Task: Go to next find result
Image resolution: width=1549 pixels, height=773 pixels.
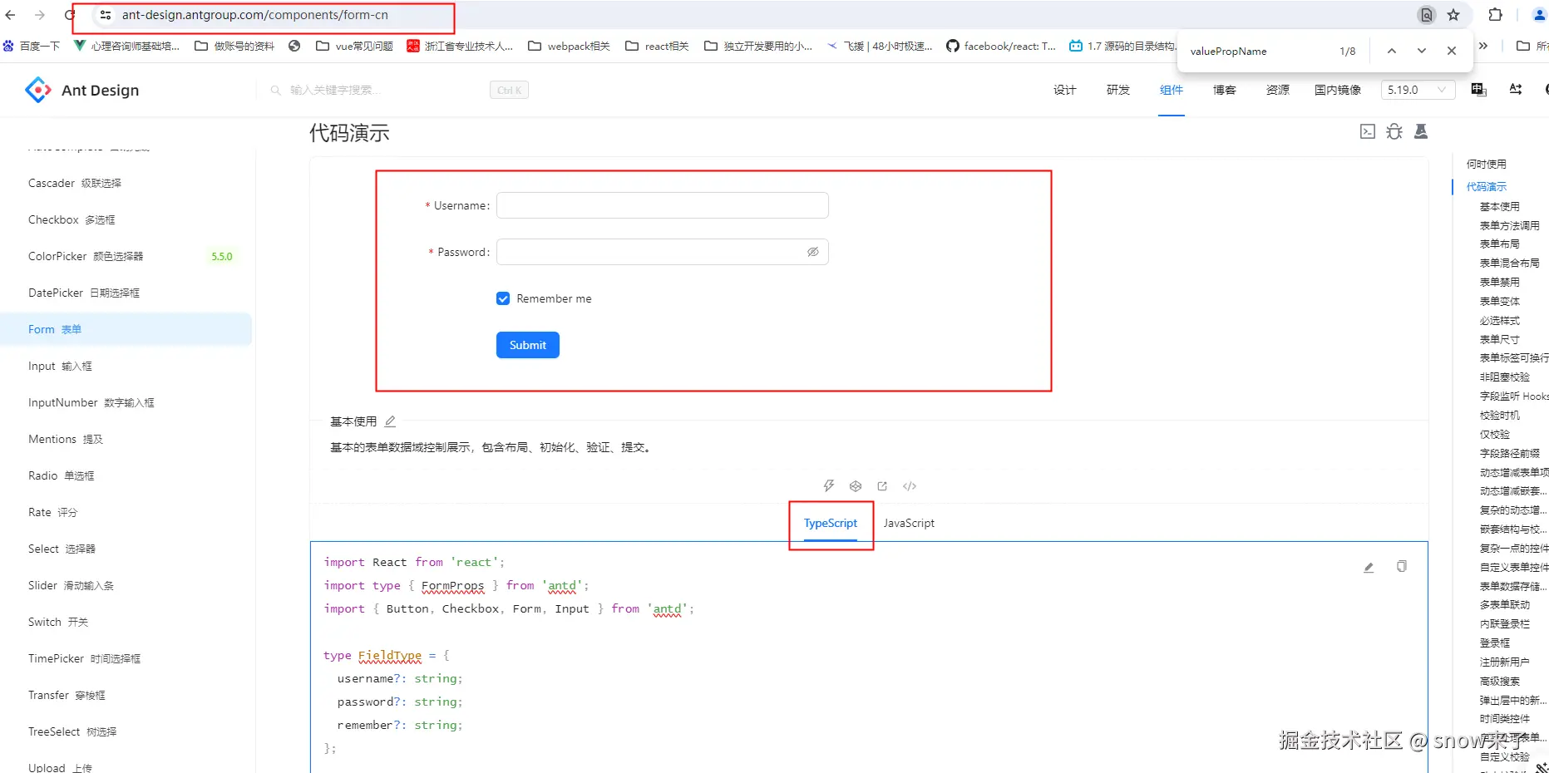Action: pyautogui.click(x=1422, y=51)
